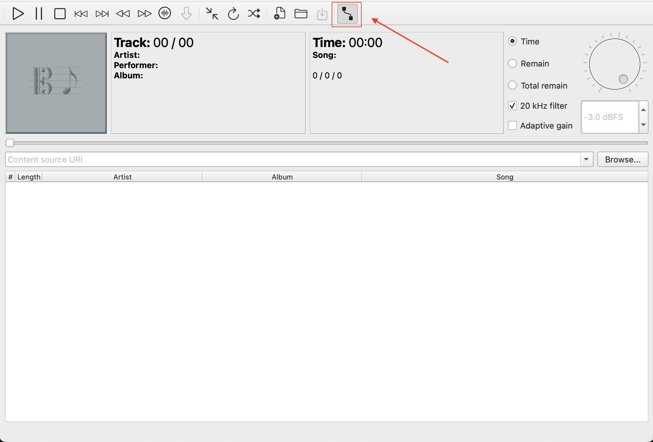Click the round volume dial knob

(x=614, y=64)
